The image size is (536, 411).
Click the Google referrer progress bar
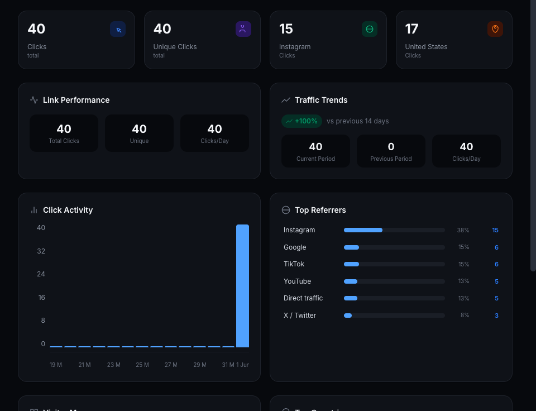point(394,247)
